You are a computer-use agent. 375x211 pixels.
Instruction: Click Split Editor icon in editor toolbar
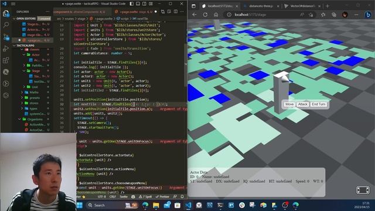[x=176, y=12]
